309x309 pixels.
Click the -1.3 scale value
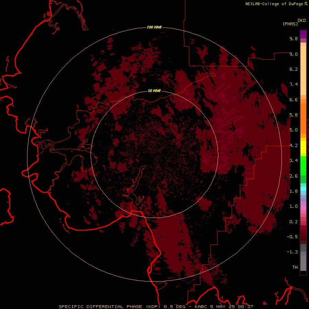pos(292,252)
